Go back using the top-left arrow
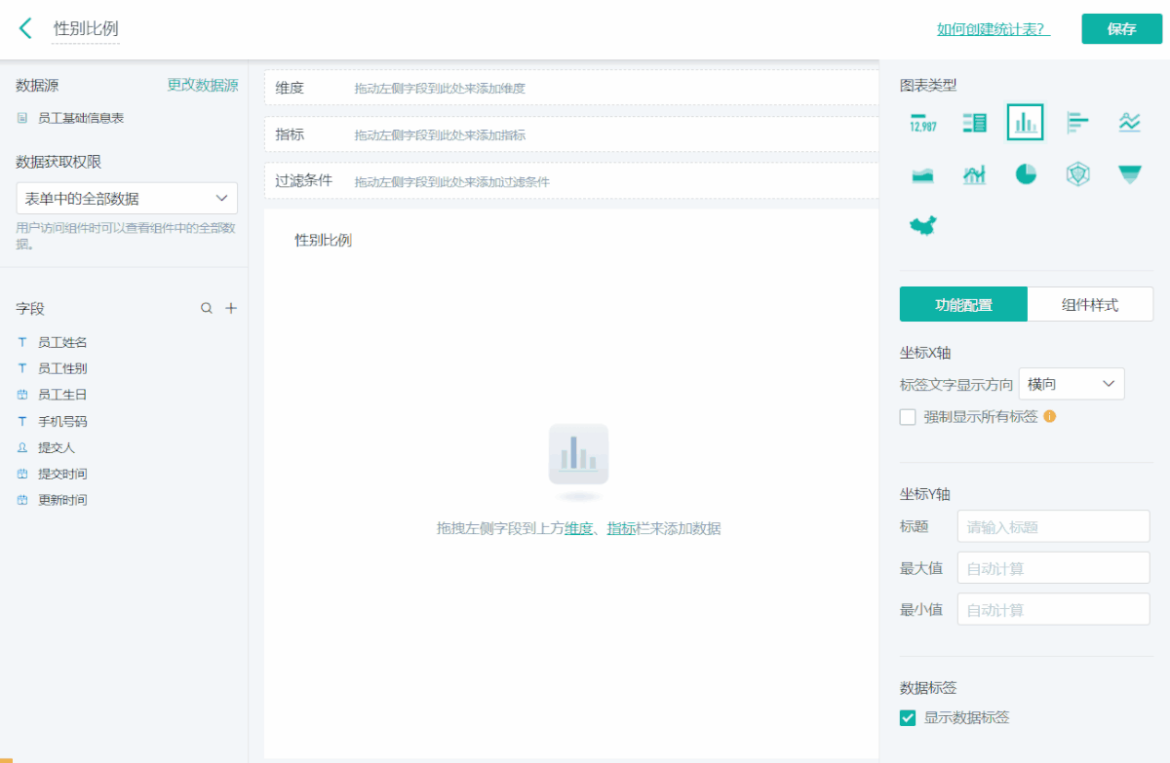Image resolution: width=1170 pixels, height=763 pixels. pyautogui.click(x=25, y=28)
